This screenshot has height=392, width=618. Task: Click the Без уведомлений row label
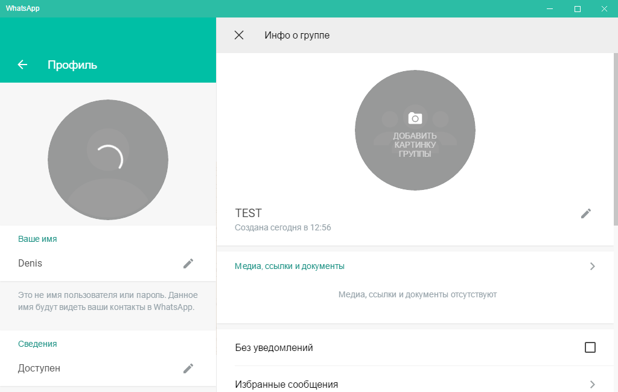[x=274, y=348]
